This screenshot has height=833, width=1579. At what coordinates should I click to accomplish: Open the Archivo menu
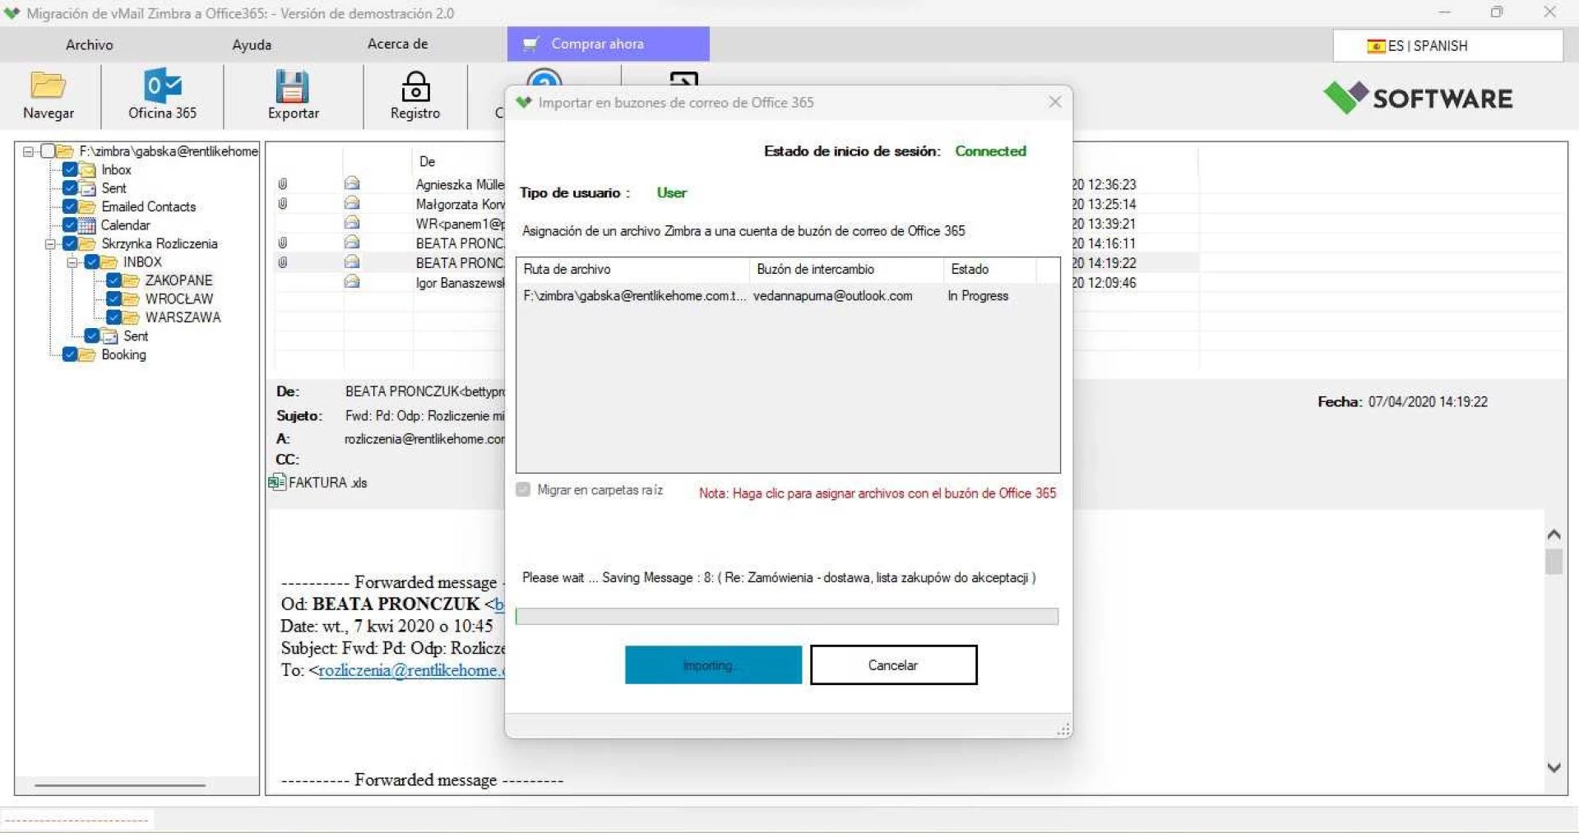(x=88, y=44)
